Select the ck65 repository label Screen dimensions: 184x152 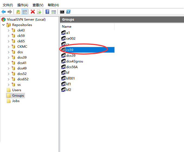click(21, 41)
